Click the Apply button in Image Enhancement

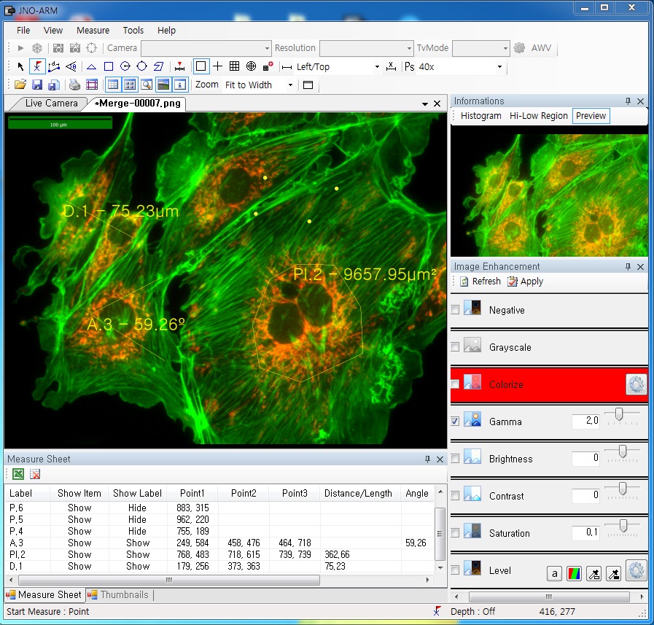tap(526, 282)
